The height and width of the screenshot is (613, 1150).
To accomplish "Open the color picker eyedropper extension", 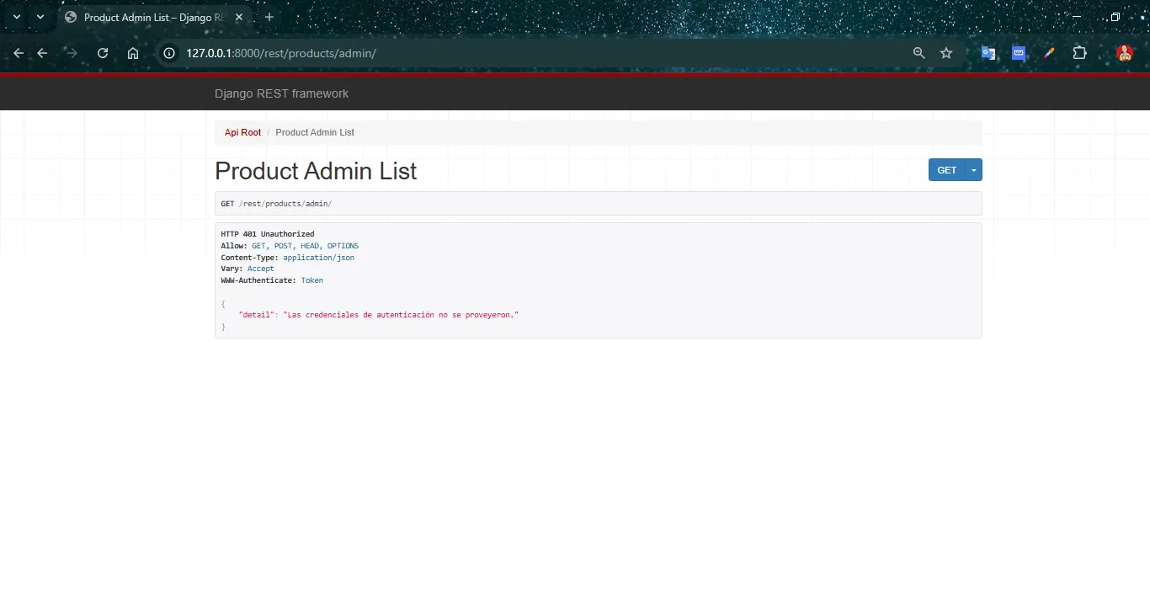I will coord(1049,53).
